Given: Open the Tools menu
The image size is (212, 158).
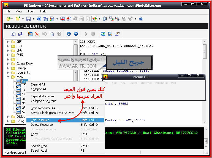Looking at the screenshot, I should [31, 11].
